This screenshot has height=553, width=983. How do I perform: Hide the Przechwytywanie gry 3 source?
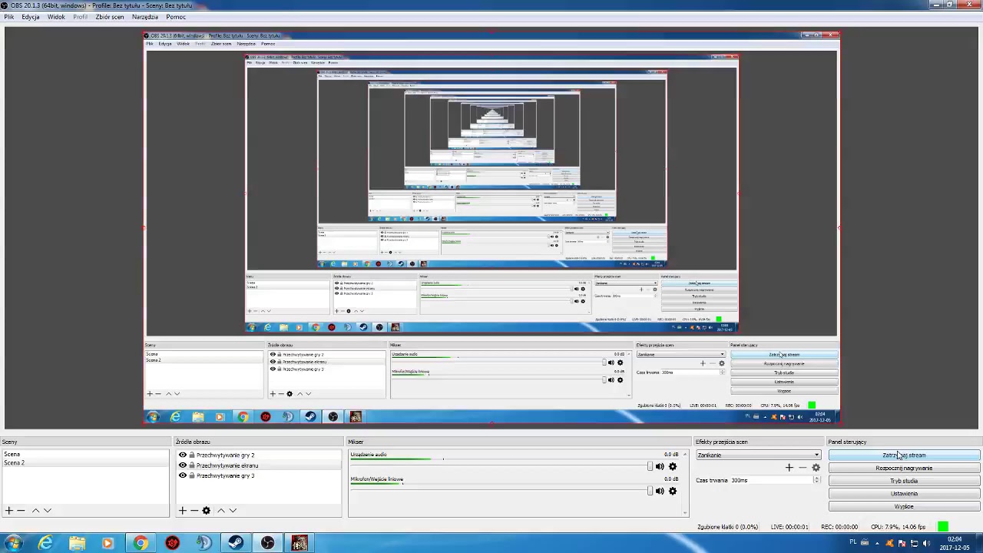[183, 475]
